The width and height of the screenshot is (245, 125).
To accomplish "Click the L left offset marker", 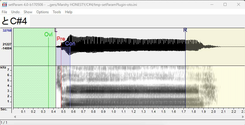I will coord(56,30).
